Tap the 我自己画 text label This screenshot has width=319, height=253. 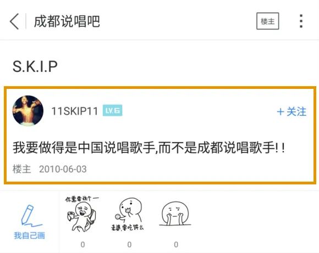(30, 235)
